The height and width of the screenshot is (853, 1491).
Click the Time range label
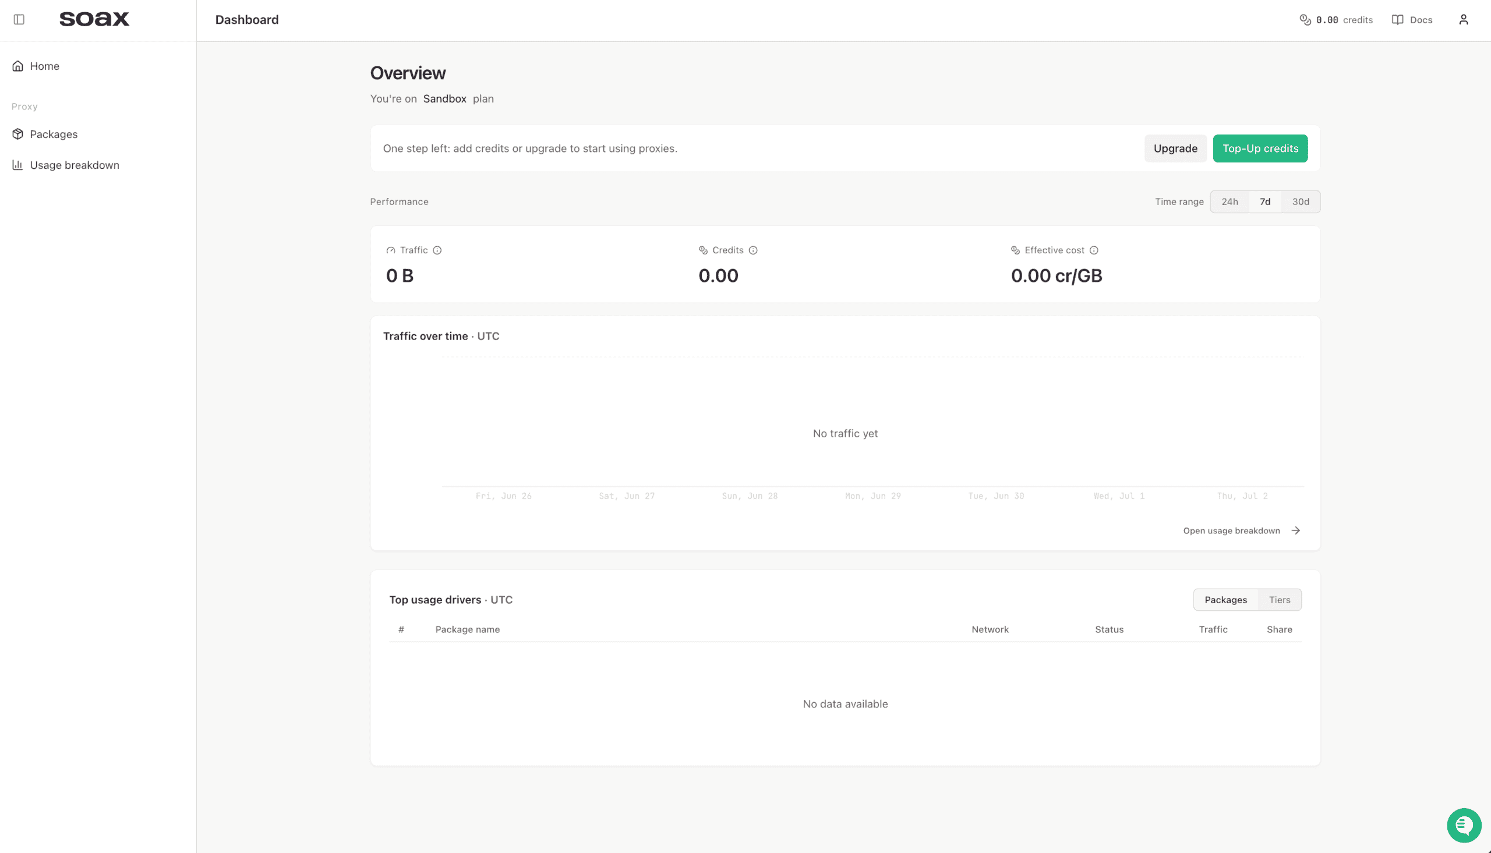[x=1179, y=201]
